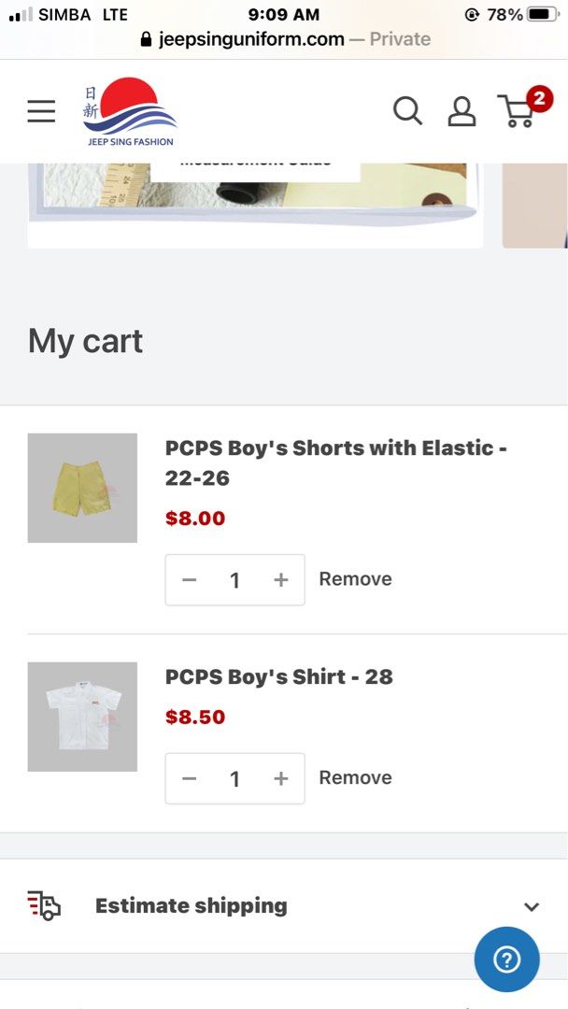The height and width of the screenshot is (1009, 568).
Task: Open the account profile icon
Action: [x=461, y=111]
